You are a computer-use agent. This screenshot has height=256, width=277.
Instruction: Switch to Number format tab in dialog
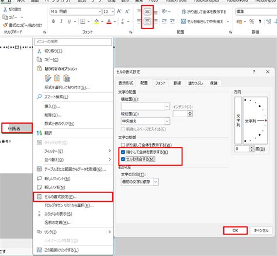[x=126, y=83]
